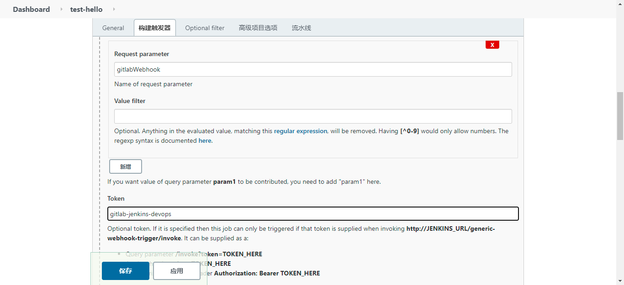Open the test-hello breadcrumb link
The width and height of the screenshot is (624, 285).
[x=86, y=9]
